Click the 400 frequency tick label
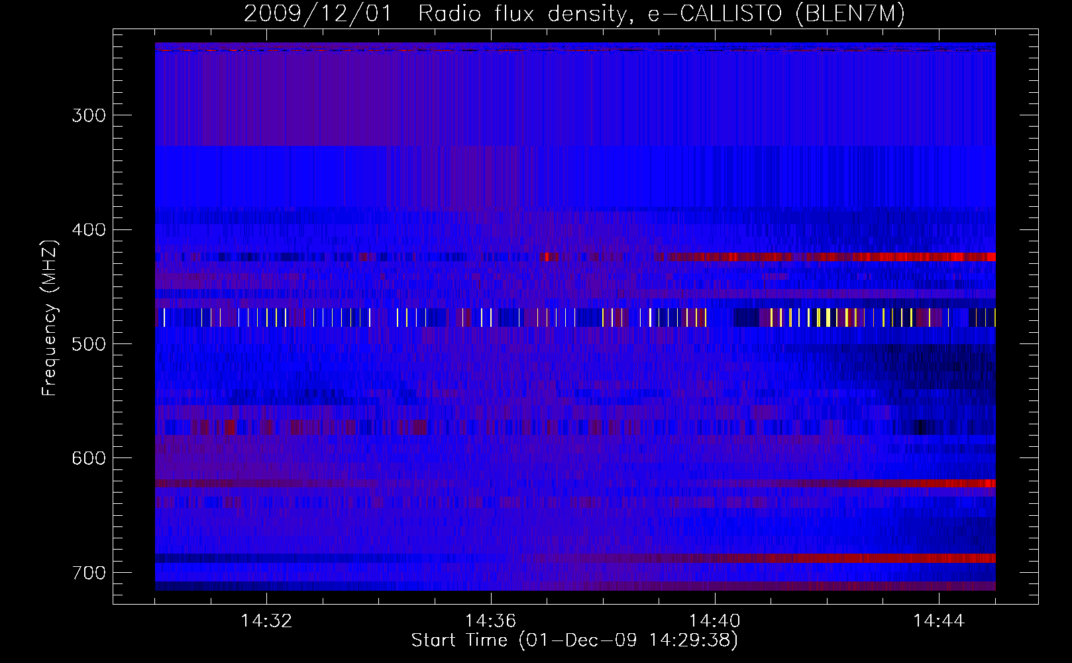1072x663 pixels. point(89,230)
